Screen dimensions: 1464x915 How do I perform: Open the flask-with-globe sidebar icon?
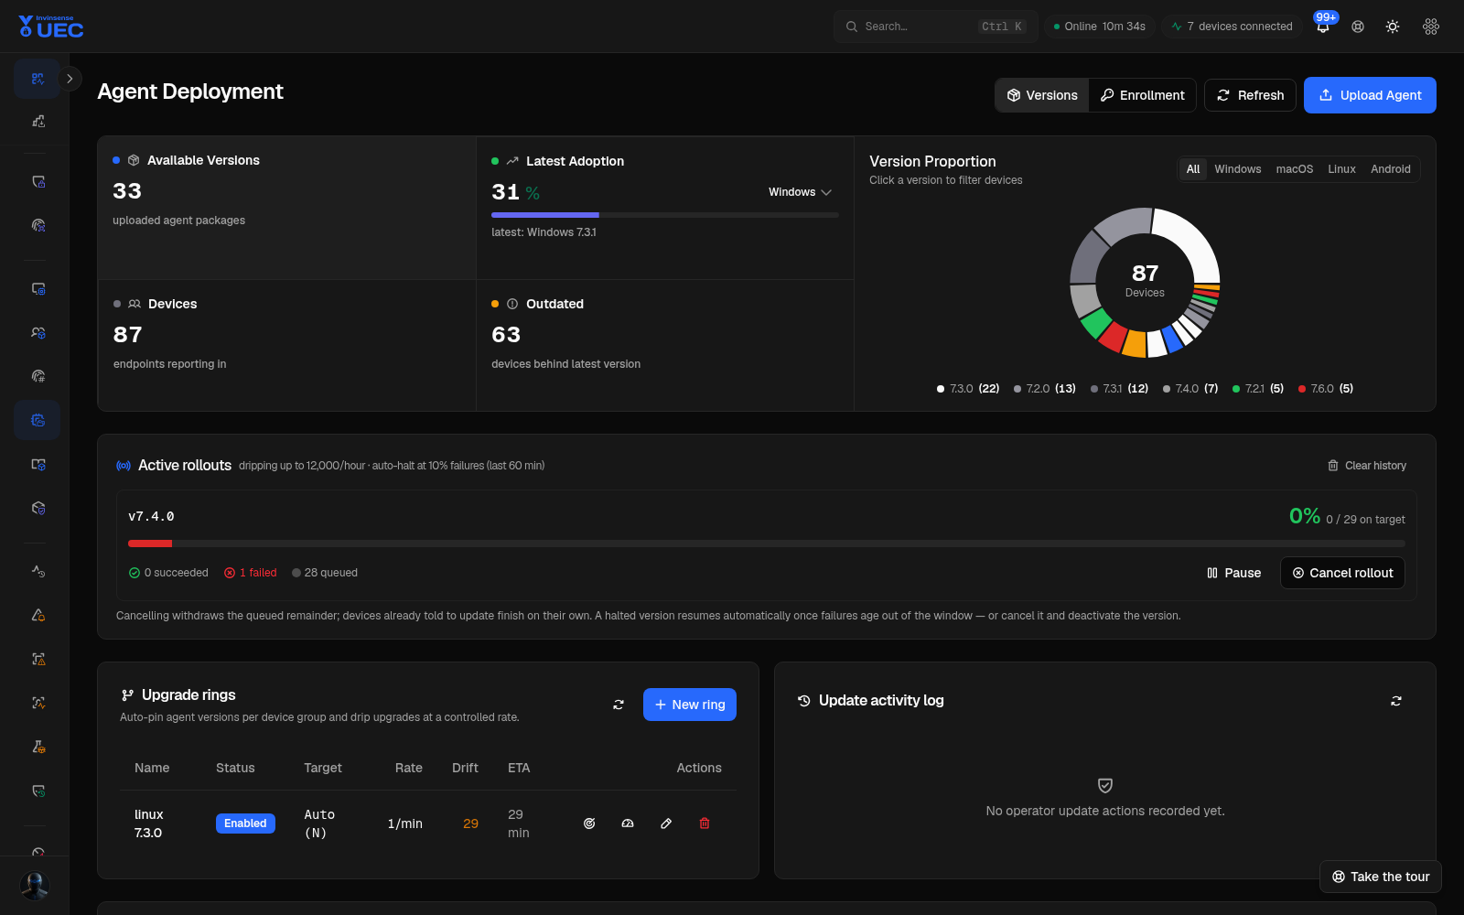click(x=38, y=747)
